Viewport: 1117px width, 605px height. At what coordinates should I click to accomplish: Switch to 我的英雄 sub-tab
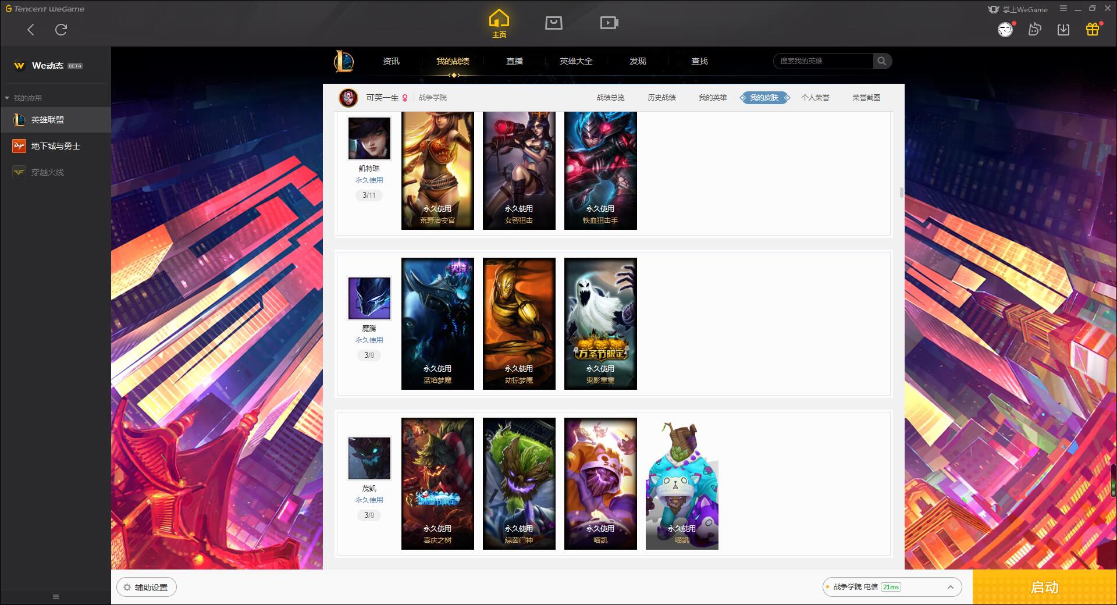(x=713, y=98)
